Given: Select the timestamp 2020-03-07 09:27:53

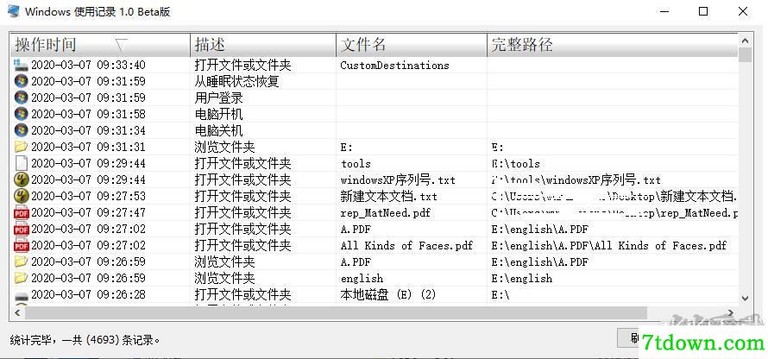Looking at the screenshot, I should pos(88,196).
